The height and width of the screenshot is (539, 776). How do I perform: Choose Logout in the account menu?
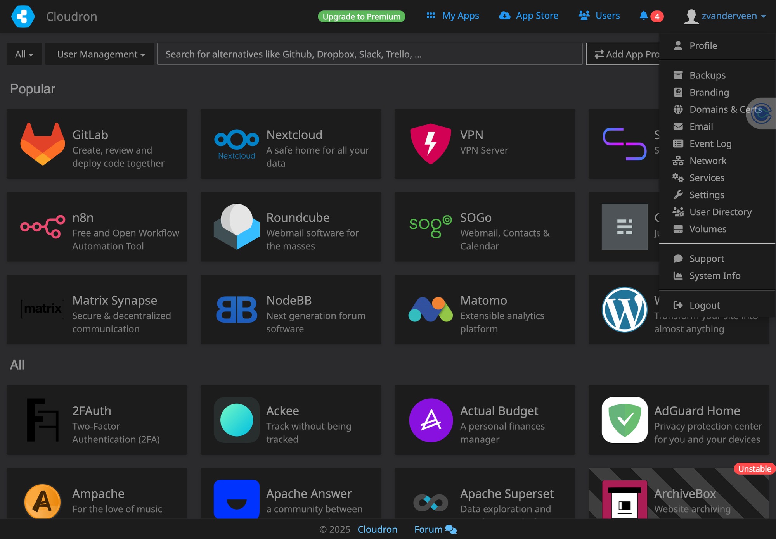tap(704, 305)
